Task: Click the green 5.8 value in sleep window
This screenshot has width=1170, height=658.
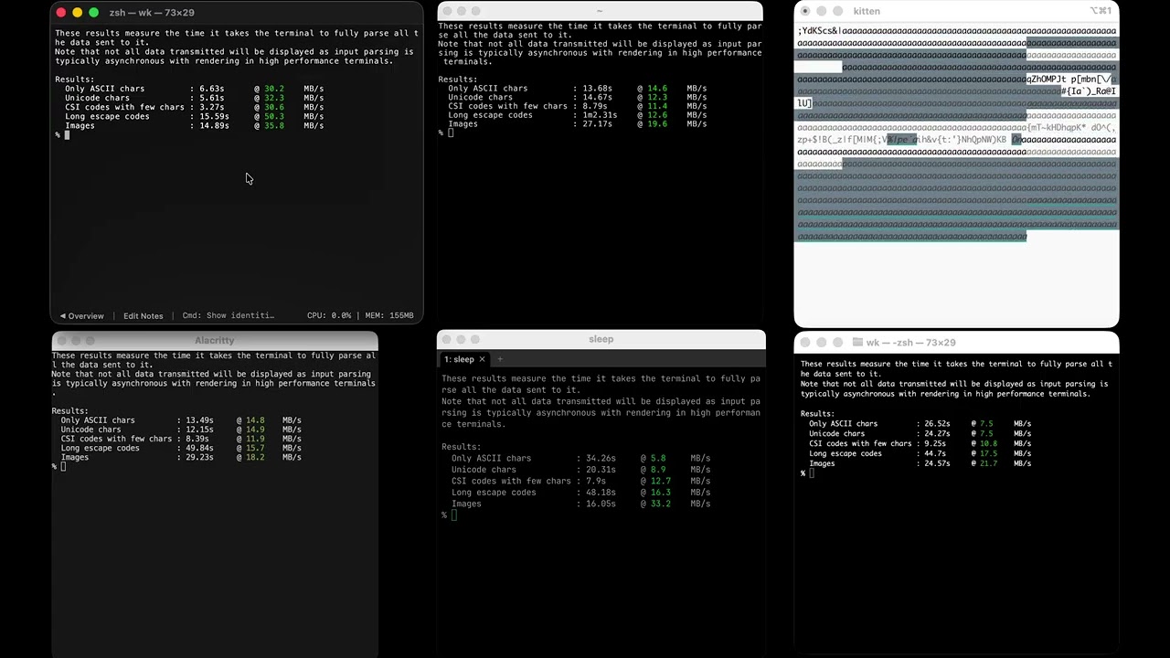Action: [658, 459]
